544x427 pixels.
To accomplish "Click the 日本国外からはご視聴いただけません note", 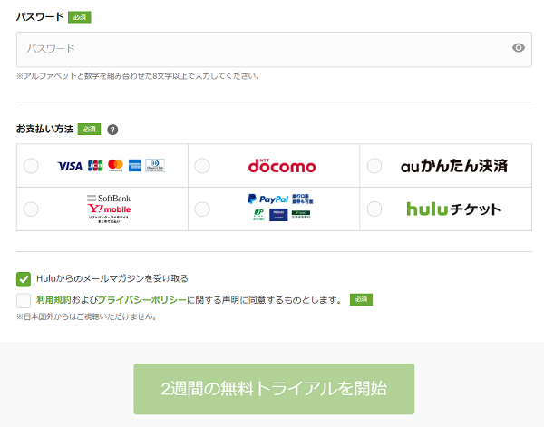I will tap(87, 316).
